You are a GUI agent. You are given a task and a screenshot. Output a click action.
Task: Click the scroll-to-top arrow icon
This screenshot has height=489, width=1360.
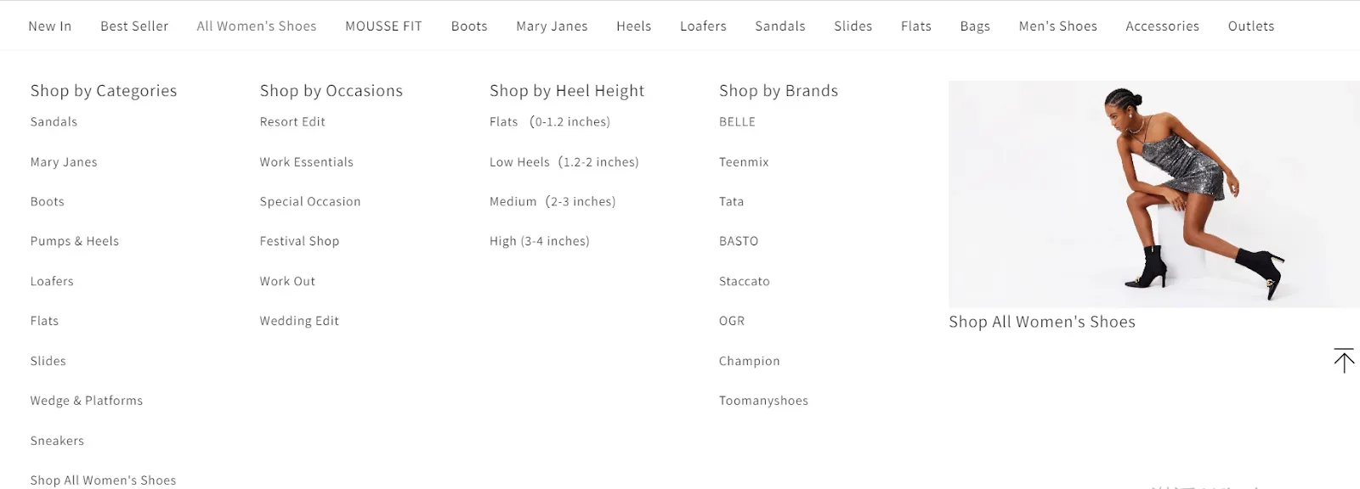1343,361
